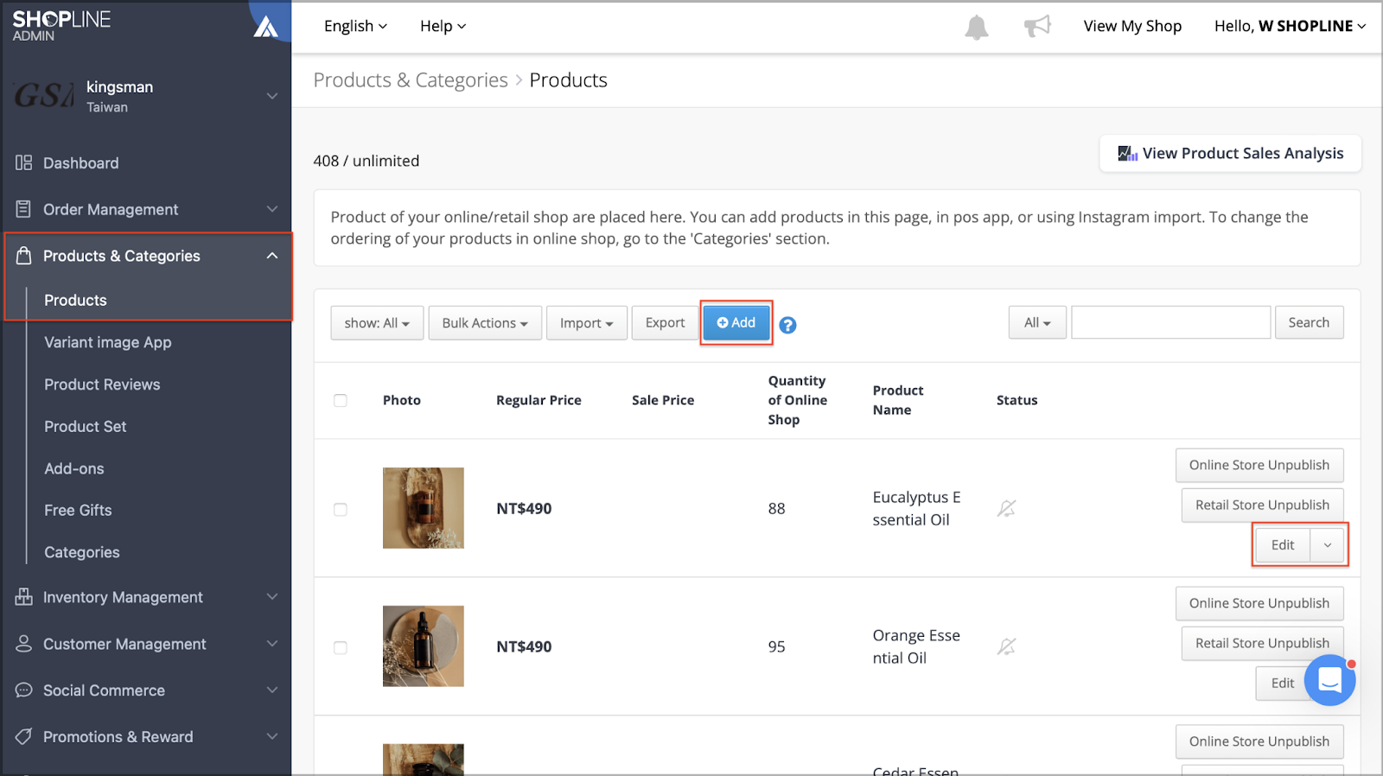Click the SHOPLINE Admin logo
The image size is (1383, 776).
[x=61, y=26]
